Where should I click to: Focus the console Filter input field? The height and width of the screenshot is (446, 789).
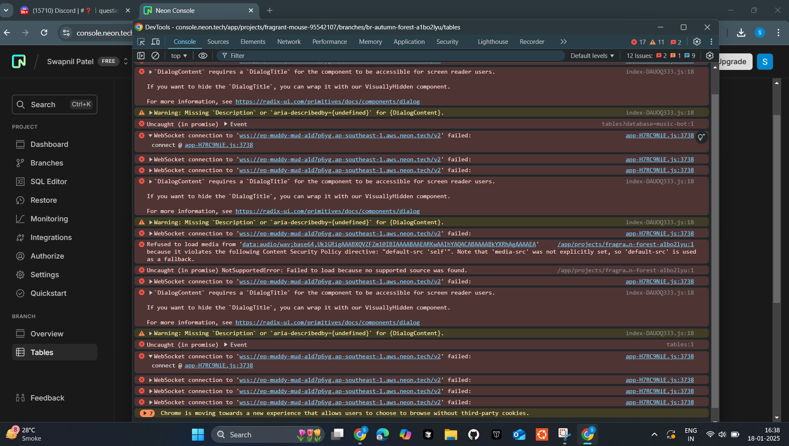[x=391, y=55]
